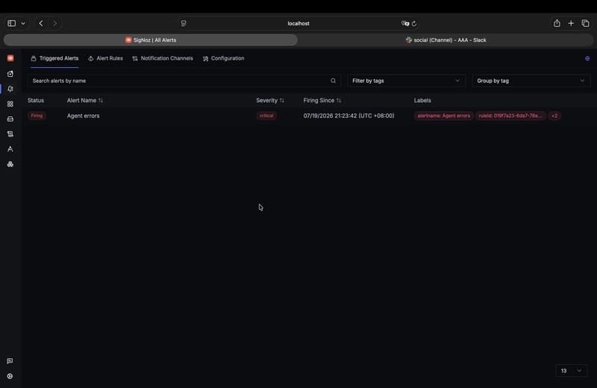Open the Alerts bell icon in sidebar
This screenshot has height=388, width=597.
10,89
